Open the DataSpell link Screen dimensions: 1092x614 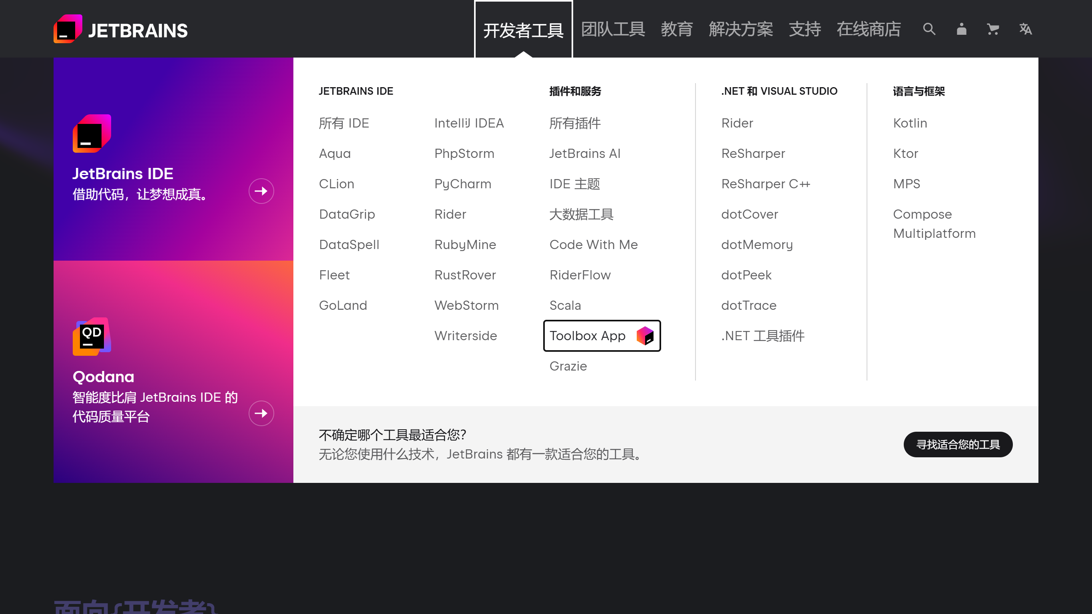(349, 244)
